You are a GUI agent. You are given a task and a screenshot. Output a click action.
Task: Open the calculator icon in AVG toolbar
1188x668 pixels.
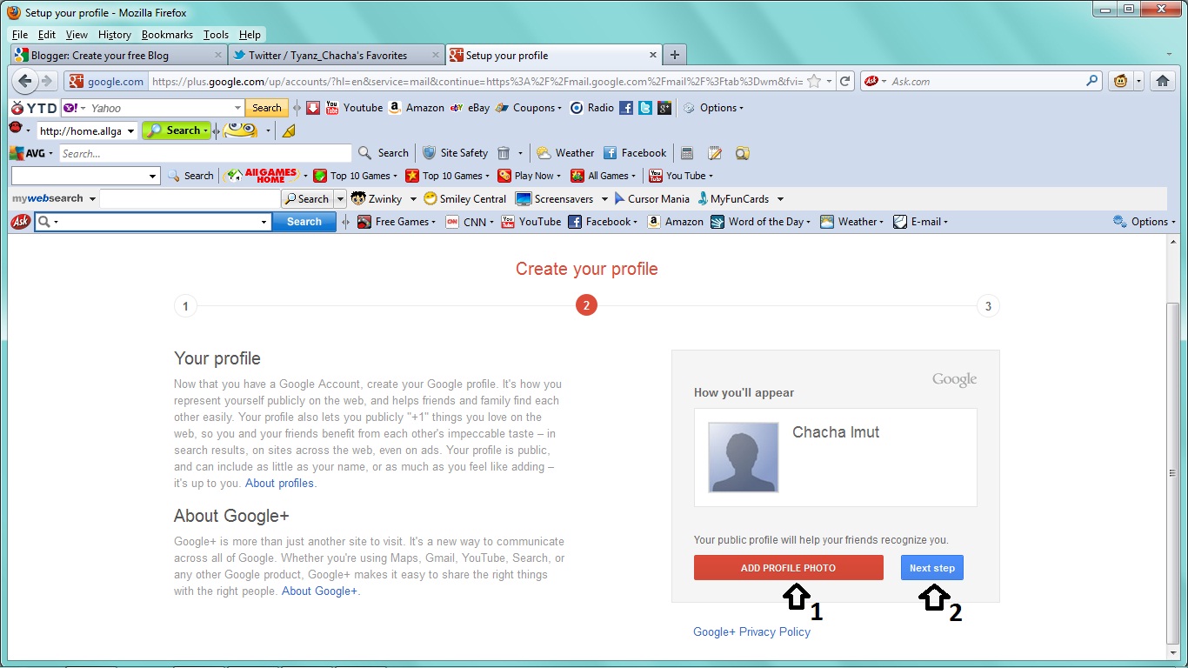point(687,153)
